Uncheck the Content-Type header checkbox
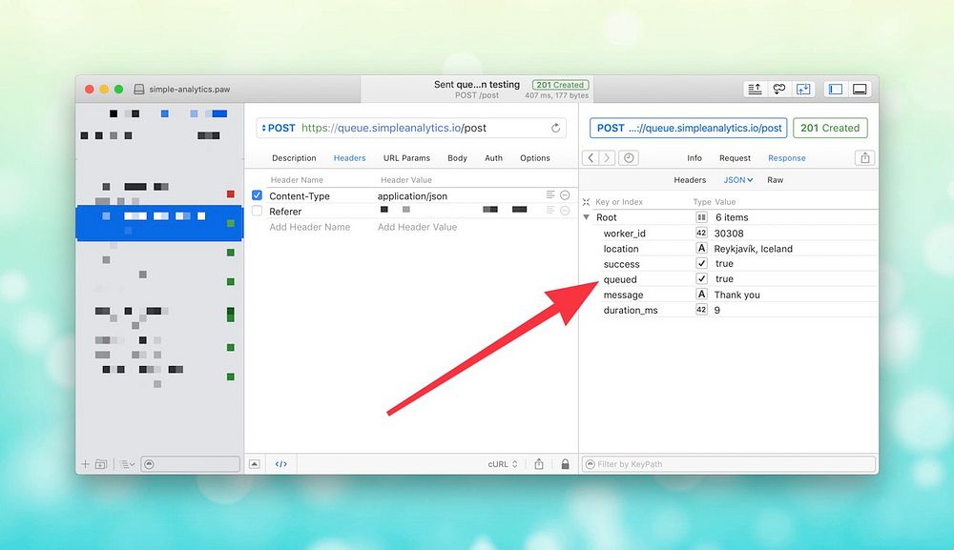954x550 pixels. (257, 195)
